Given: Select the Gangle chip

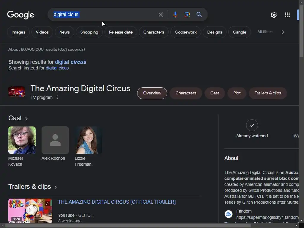Looking at the screenshot, I should pyautogui.click(x=240, y=32).
